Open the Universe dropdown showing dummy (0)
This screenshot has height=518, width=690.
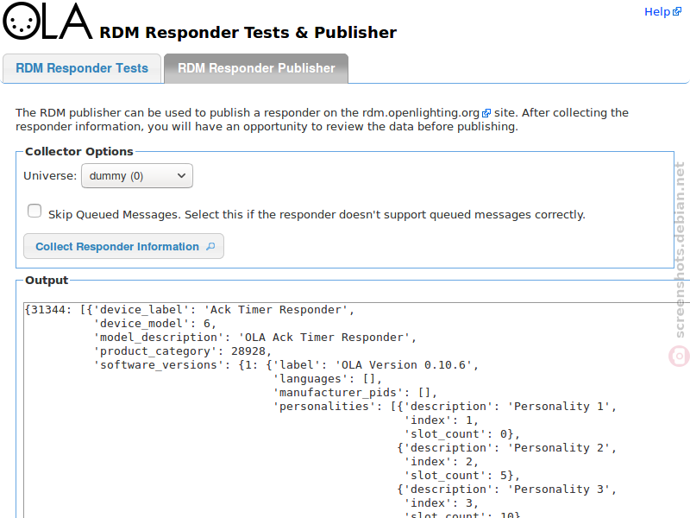[x=137, y=176]
